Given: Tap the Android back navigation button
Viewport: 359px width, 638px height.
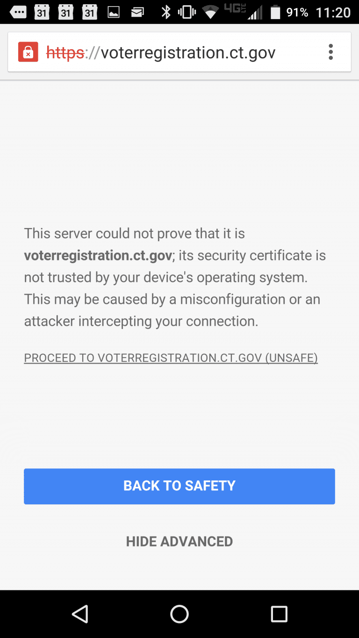Looking at the screenshot, I should pos(80,614).
